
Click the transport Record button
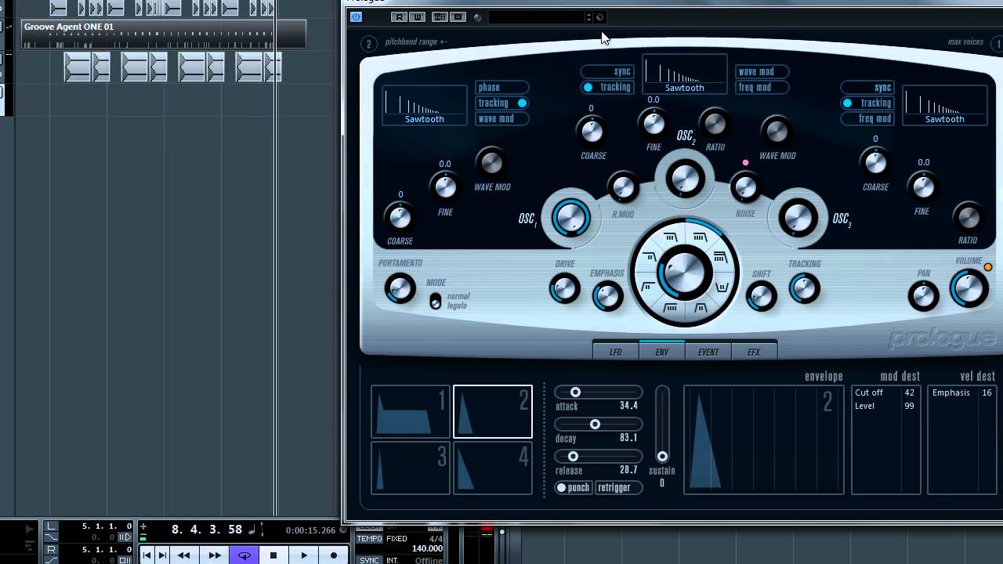click(x=333, y=555)
